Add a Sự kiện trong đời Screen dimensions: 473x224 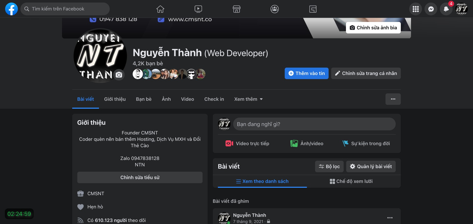coord(366,143)
